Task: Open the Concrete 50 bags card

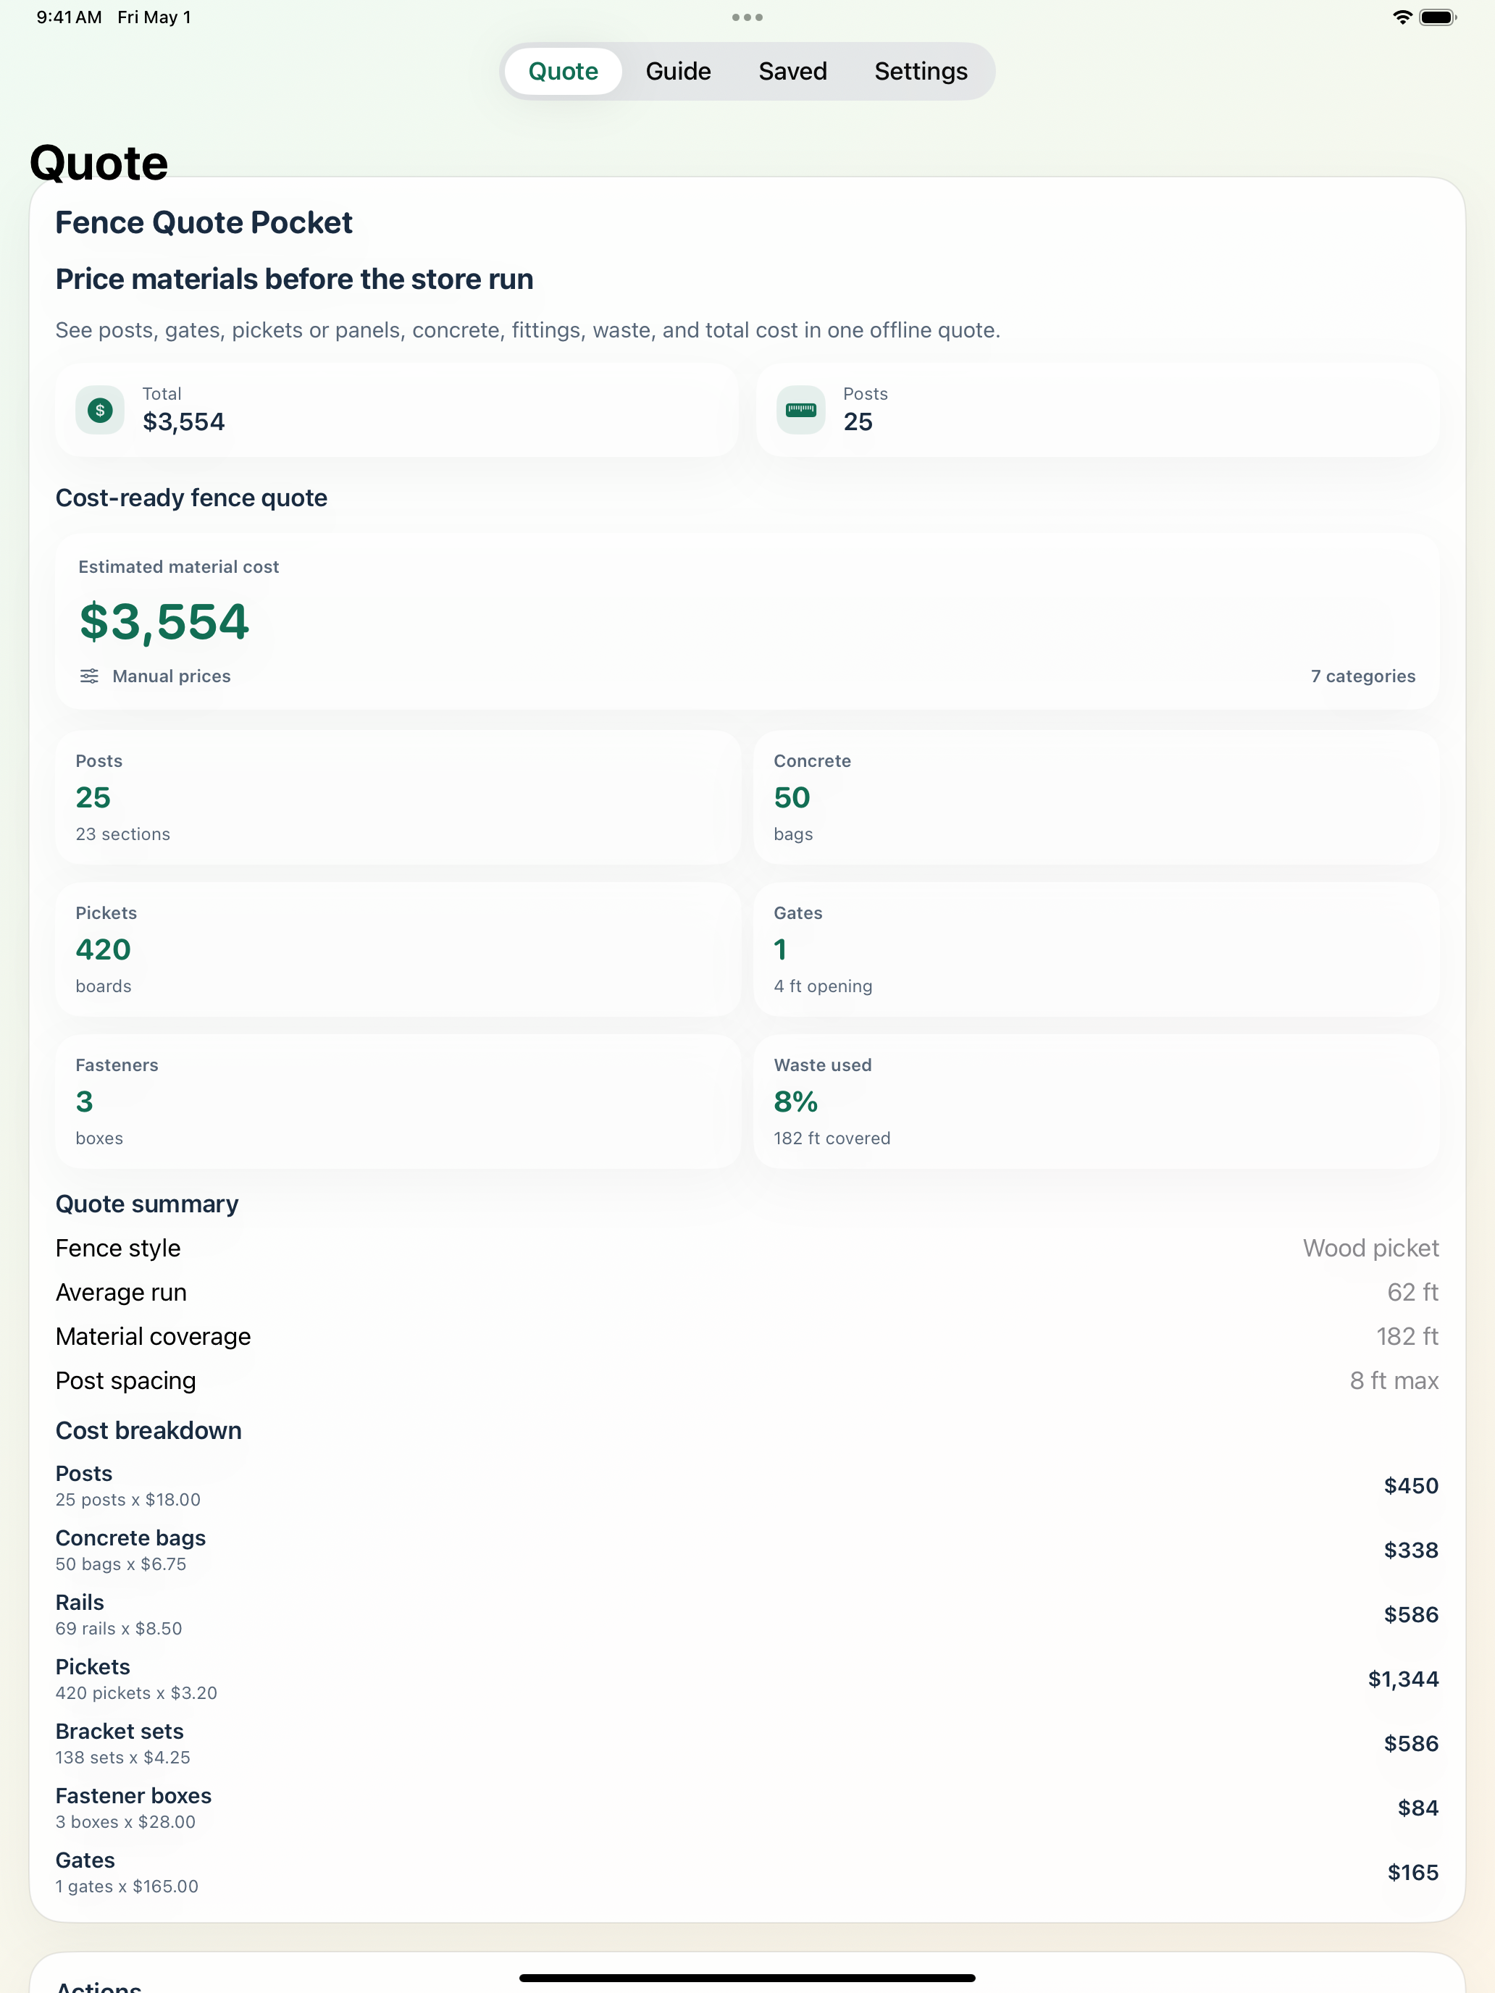Action: click(1096, 797)
